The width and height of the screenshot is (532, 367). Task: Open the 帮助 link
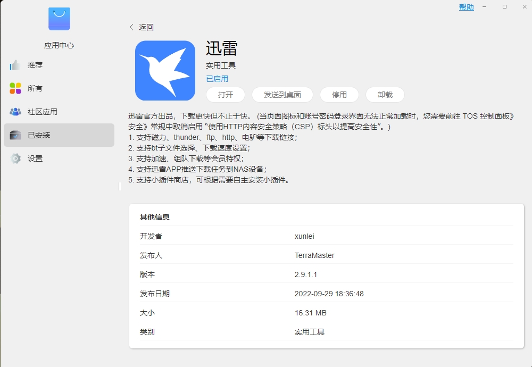click(467, 7)
